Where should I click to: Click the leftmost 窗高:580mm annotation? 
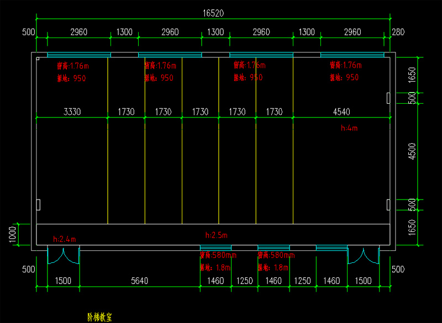click(x=217, y=255)
